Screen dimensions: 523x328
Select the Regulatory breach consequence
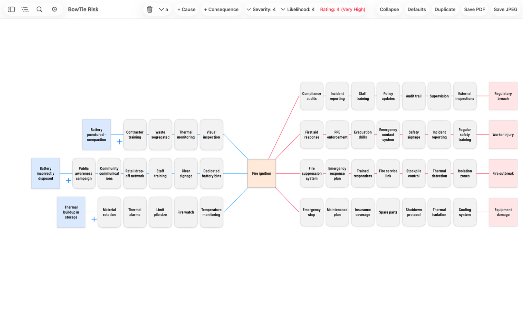pyautogui.click(x=503, y=96)
